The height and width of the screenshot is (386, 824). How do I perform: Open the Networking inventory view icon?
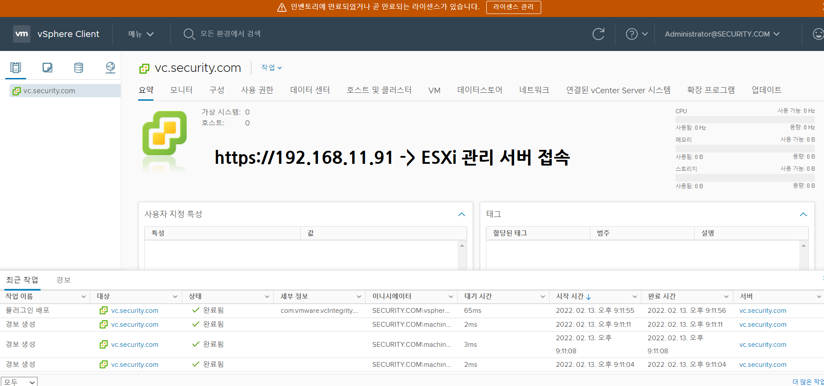[111, 68]
